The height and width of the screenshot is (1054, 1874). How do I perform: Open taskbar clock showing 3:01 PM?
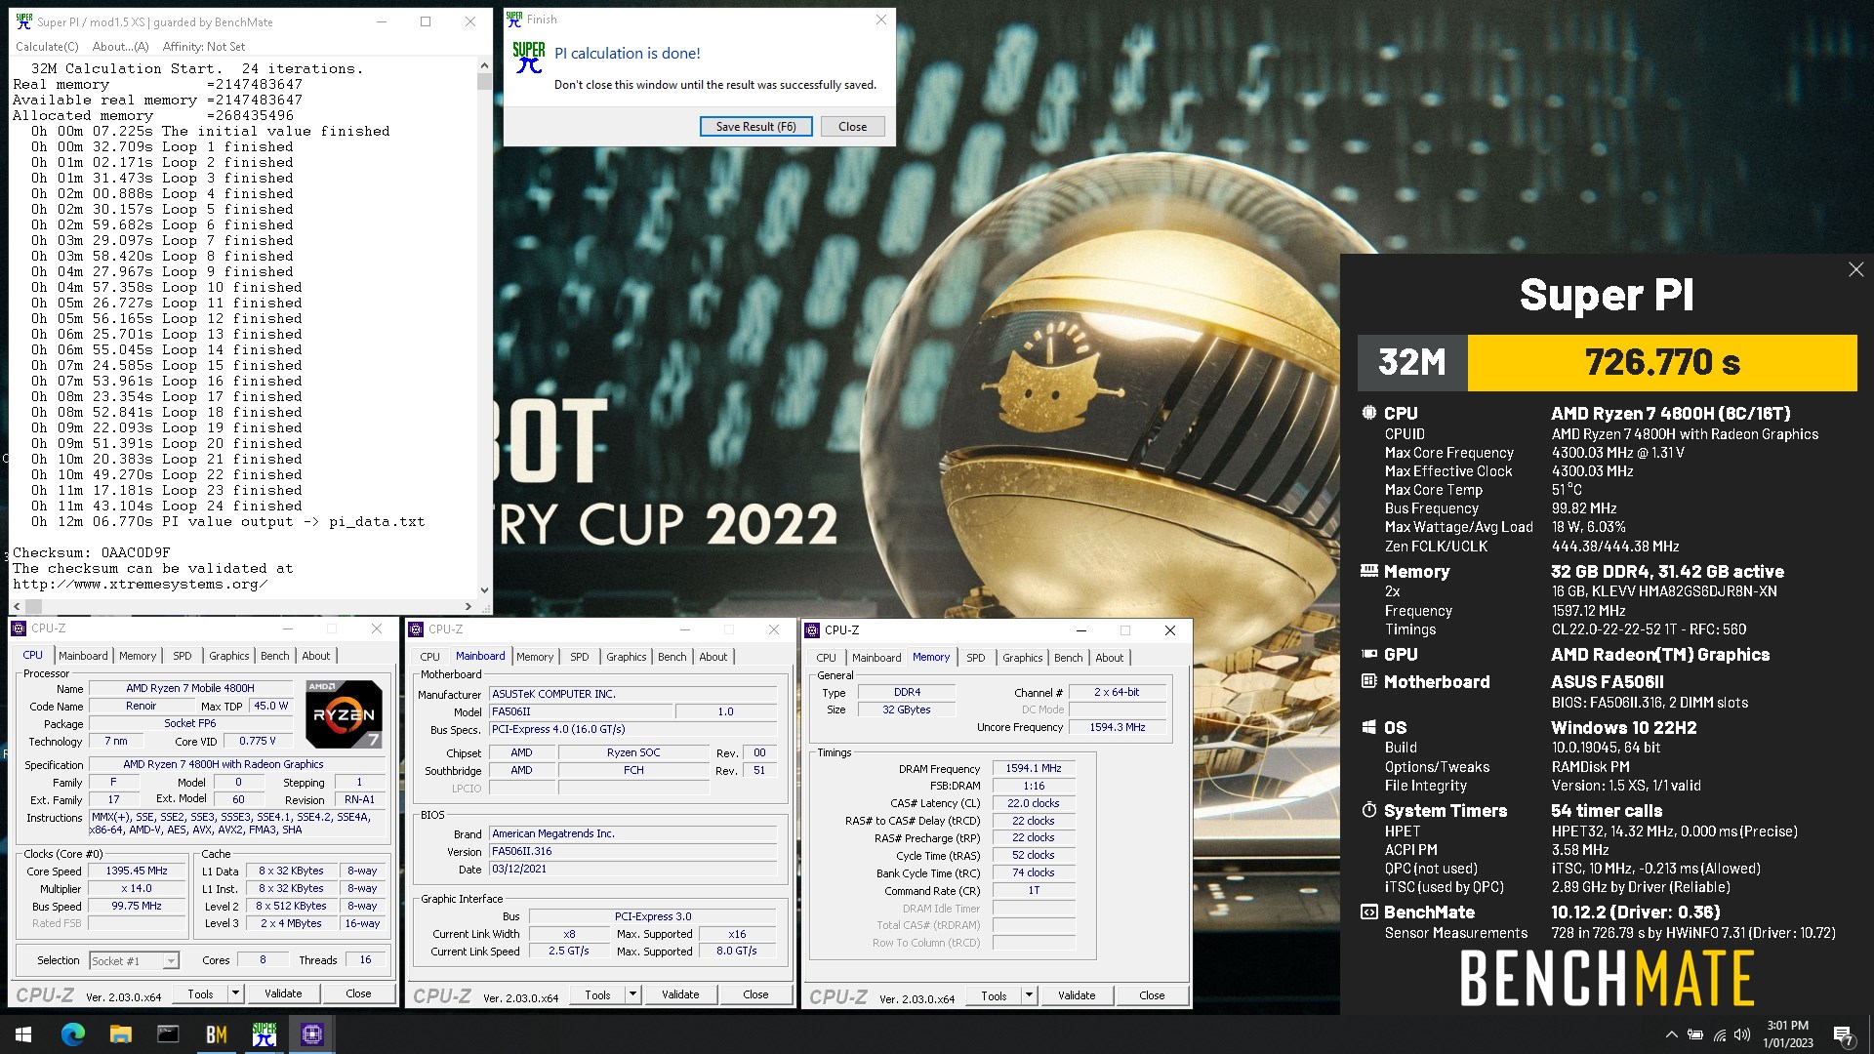pyautogui.click(x=1787, y=1034)
